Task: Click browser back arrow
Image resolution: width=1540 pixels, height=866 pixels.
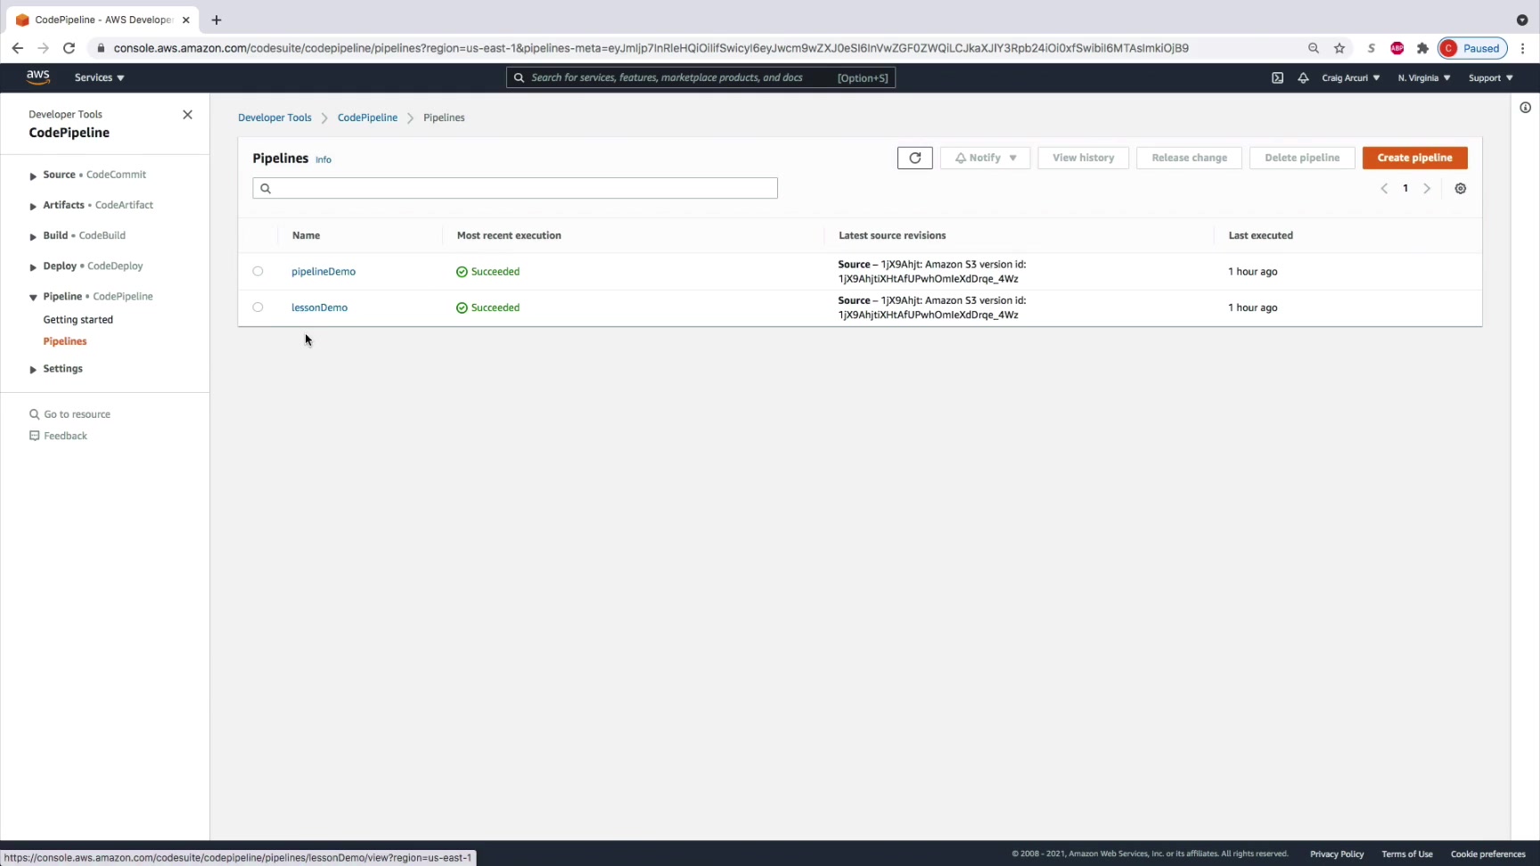Action: pos(18,48)
